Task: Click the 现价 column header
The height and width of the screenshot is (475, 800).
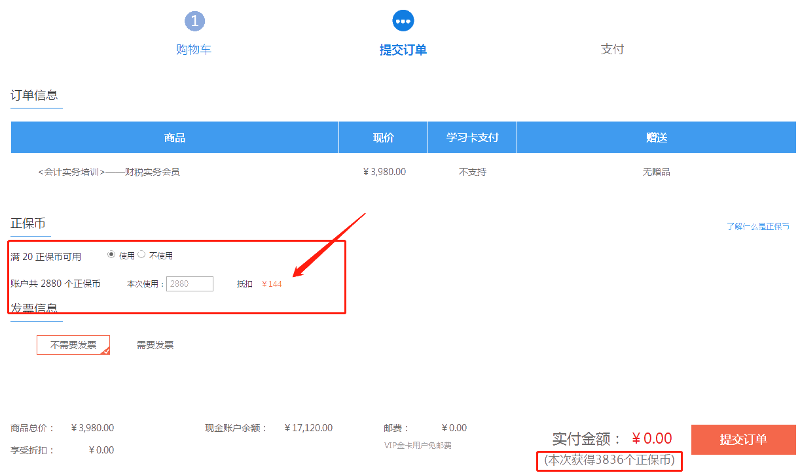Action: point(383,138)
